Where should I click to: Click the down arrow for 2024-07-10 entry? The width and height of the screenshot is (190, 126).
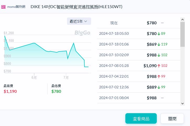click(x=159, y=55)
